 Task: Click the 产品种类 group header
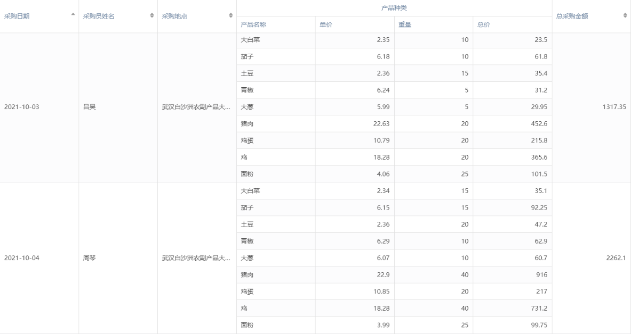pyautogui.click(x=394, y=8)
